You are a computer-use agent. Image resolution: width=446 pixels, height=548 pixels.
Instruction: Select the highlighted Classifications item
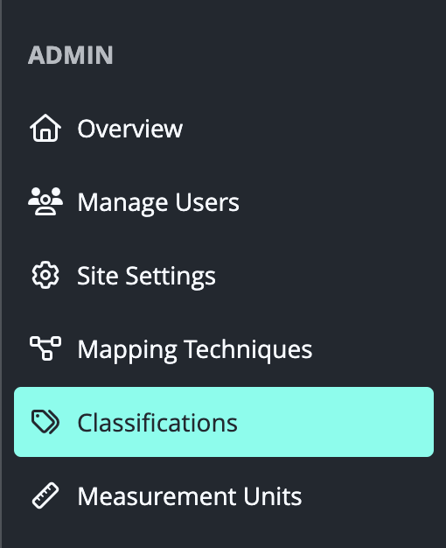point(224,422)
